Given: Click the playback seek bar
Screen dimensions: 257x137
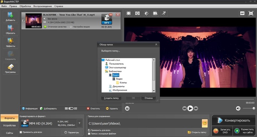Looking at the screenshot, I should 190,99.
